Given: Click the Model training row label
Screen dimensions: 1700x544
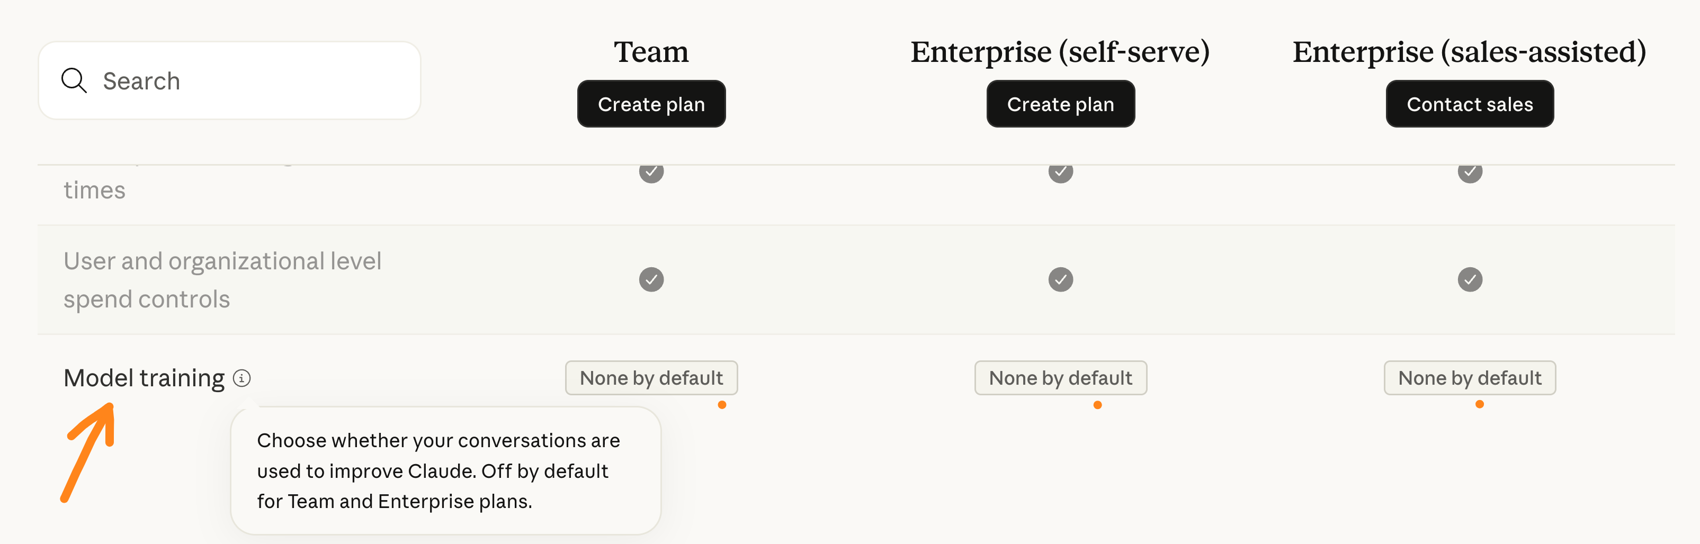Looking at the screenshot, I should coord(144,378).
